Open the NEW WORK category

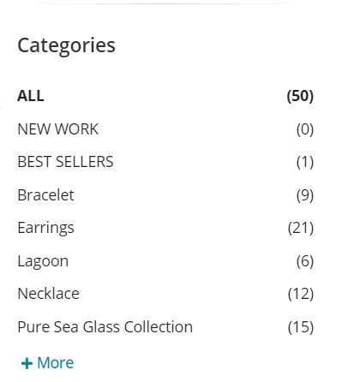pyautogui.click(x=58, y=129)
